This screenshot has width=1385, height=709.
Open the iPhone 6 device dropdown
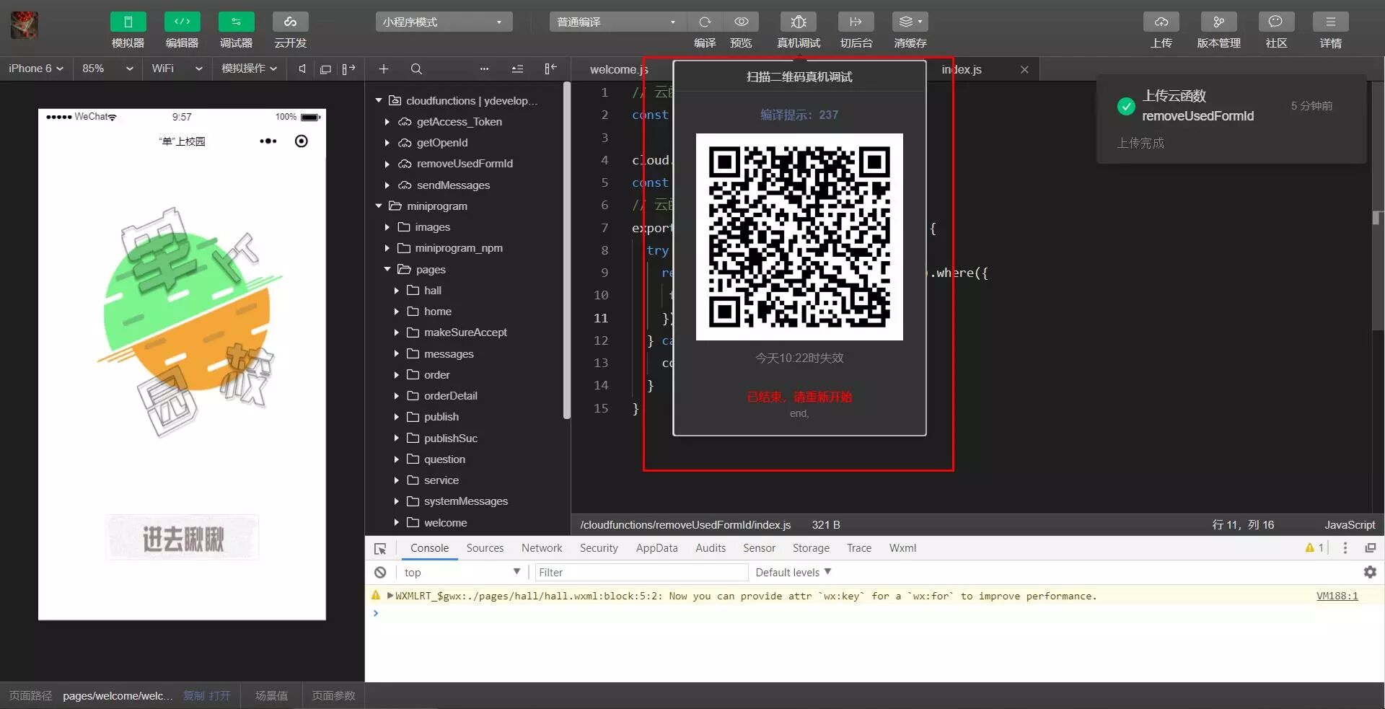pos(36,69)
